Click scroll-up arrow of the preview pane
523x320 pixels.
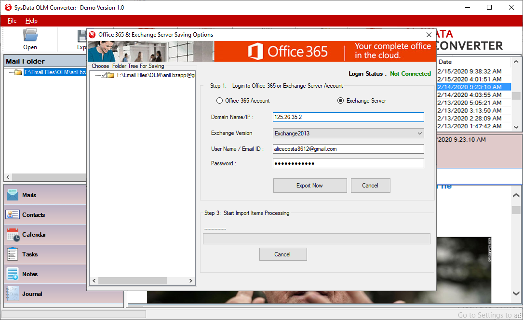[x=516, y=195]
